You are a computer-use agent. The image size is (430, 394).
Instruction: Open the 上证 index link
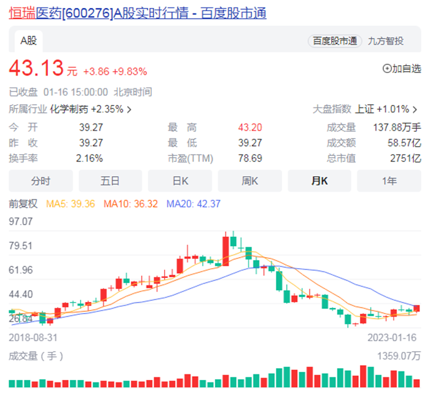pyautogui.click(x=382, y=109)
